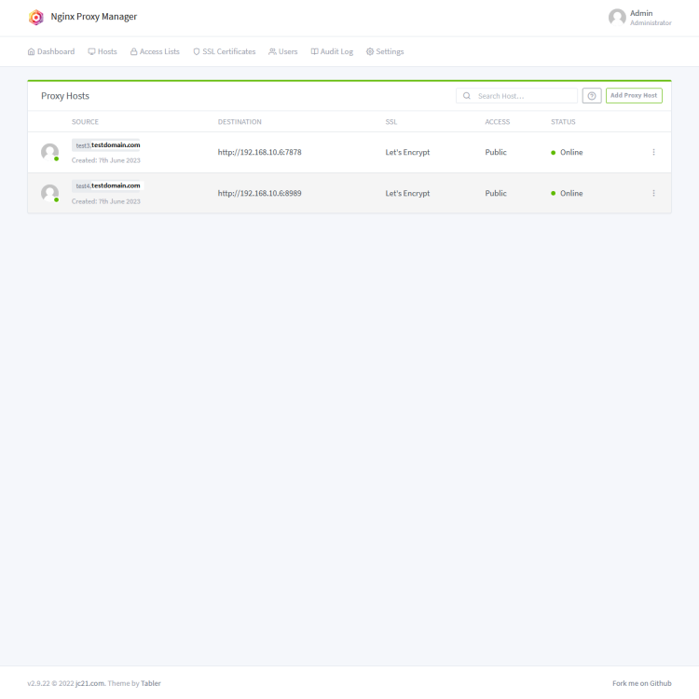
Task: Click the Public access cell for test3
Action: coord(496,153)
